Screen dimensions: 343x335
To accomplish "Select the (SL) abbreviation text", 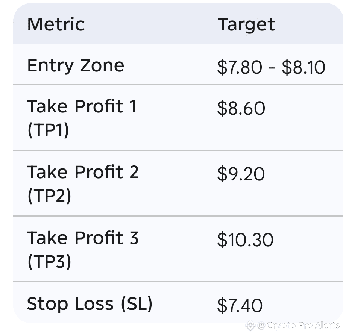I will pos(137,304).
